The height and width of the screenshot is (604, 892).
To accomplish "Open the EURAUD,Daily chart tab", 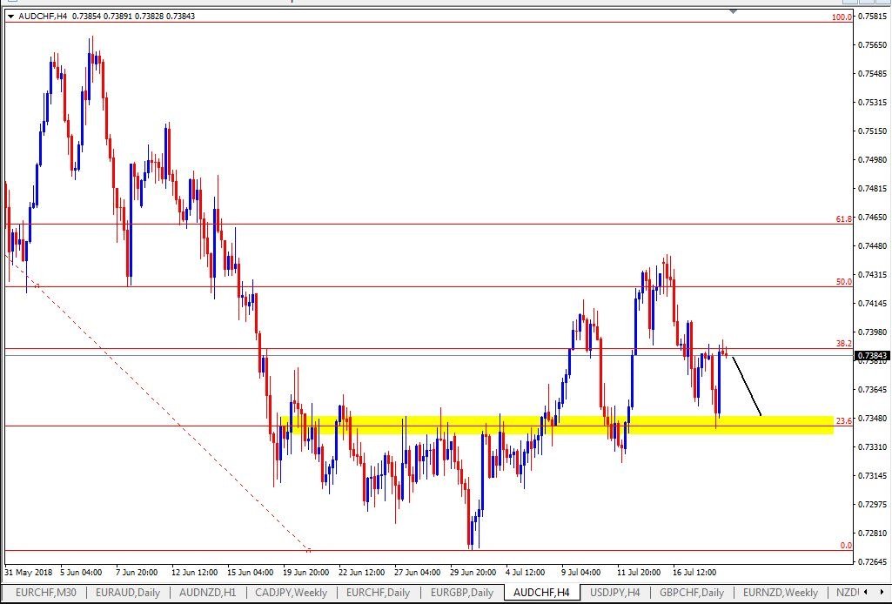I will (x=127, y=592).
